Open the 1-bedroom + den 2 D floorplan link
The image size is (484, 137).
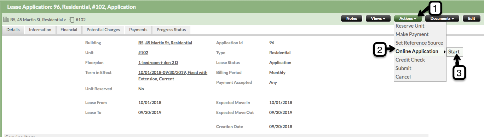tap(158, 63)
